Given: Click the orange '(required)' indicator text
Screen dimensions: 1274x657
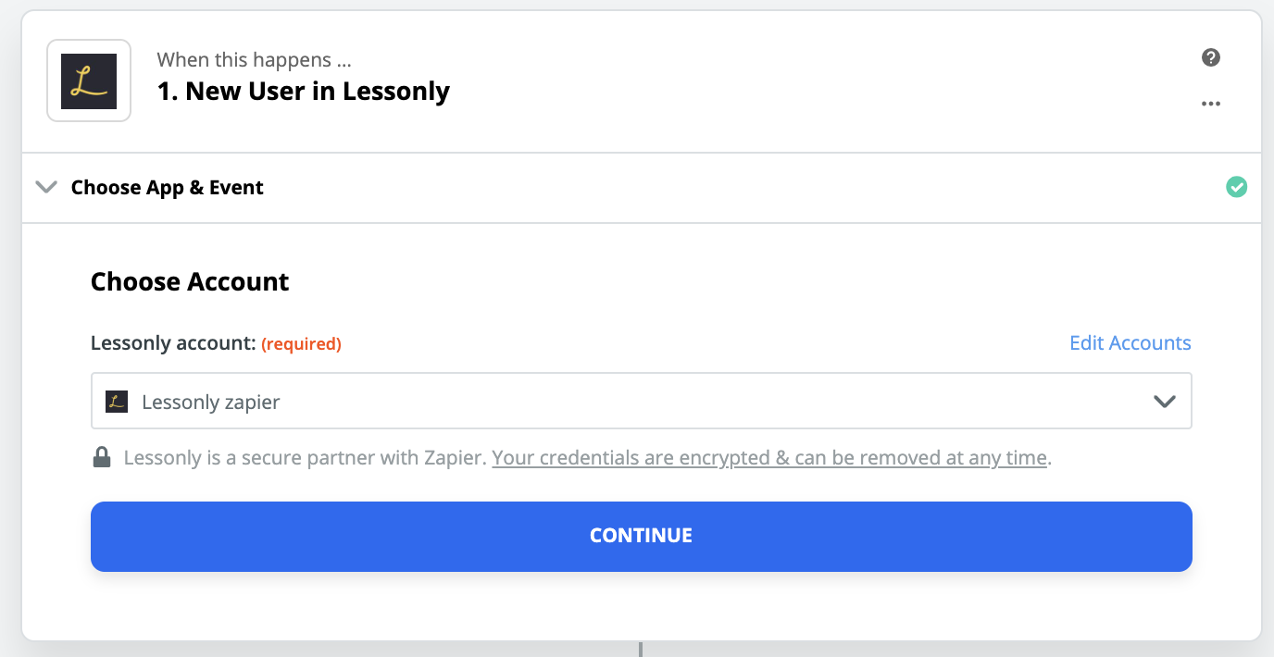Looking at the screenshot, I should pyautogui.click(x=301, y=344).
